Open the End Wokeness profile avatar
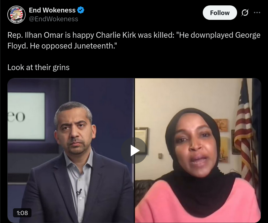Screen dimensions: 268x223 click(16, 14)
